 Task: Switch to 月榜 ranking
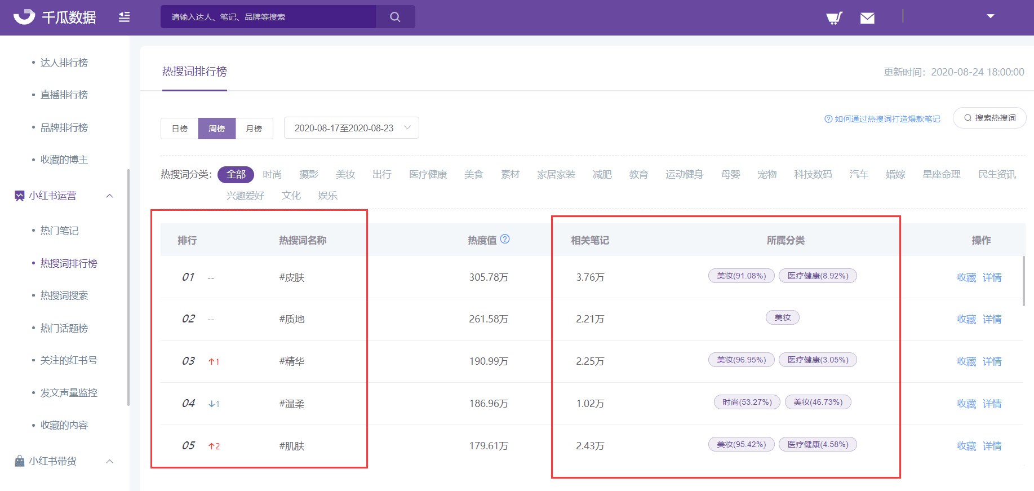254,129
